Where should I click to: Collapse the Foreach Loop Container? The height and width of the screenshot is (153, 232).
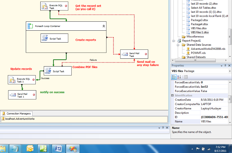104,26
